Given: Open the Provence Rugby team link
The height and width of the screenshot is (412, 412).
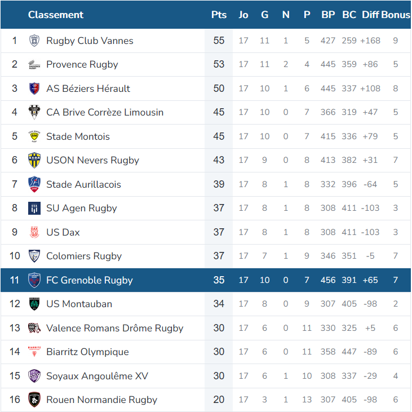Looking at the screenshot, I should click(82, 64).
